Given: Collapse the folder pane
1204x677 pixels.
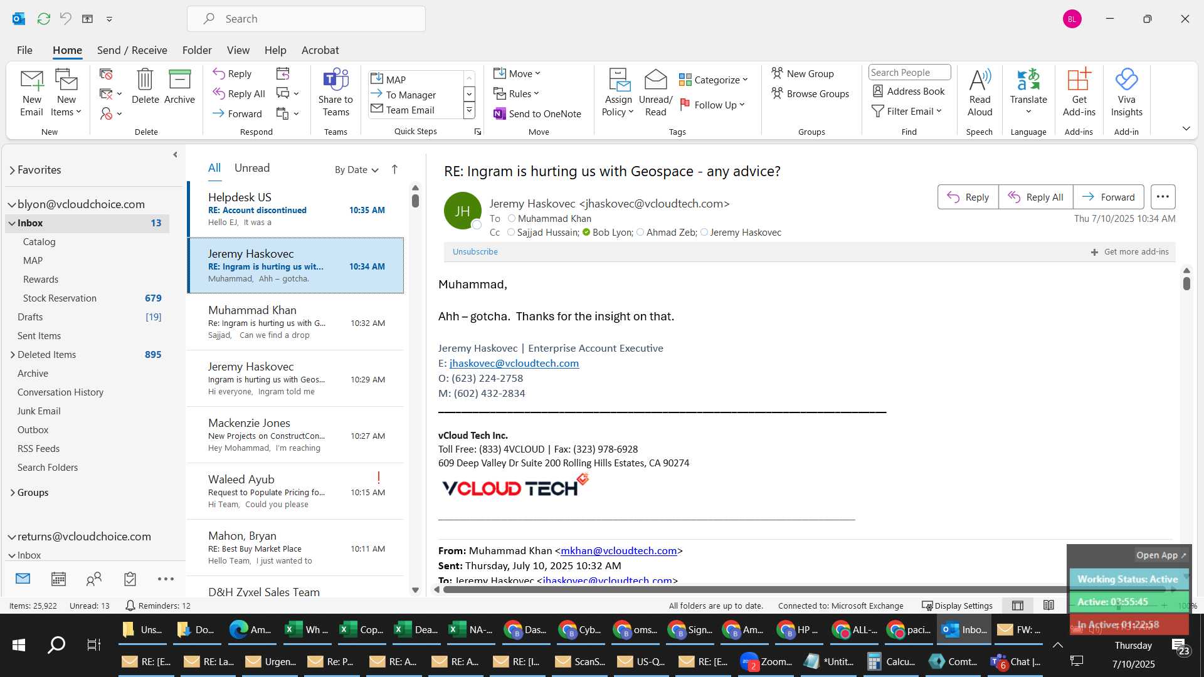Looking at the screenshot, I should pyautogui.click(x=175, y=154).
